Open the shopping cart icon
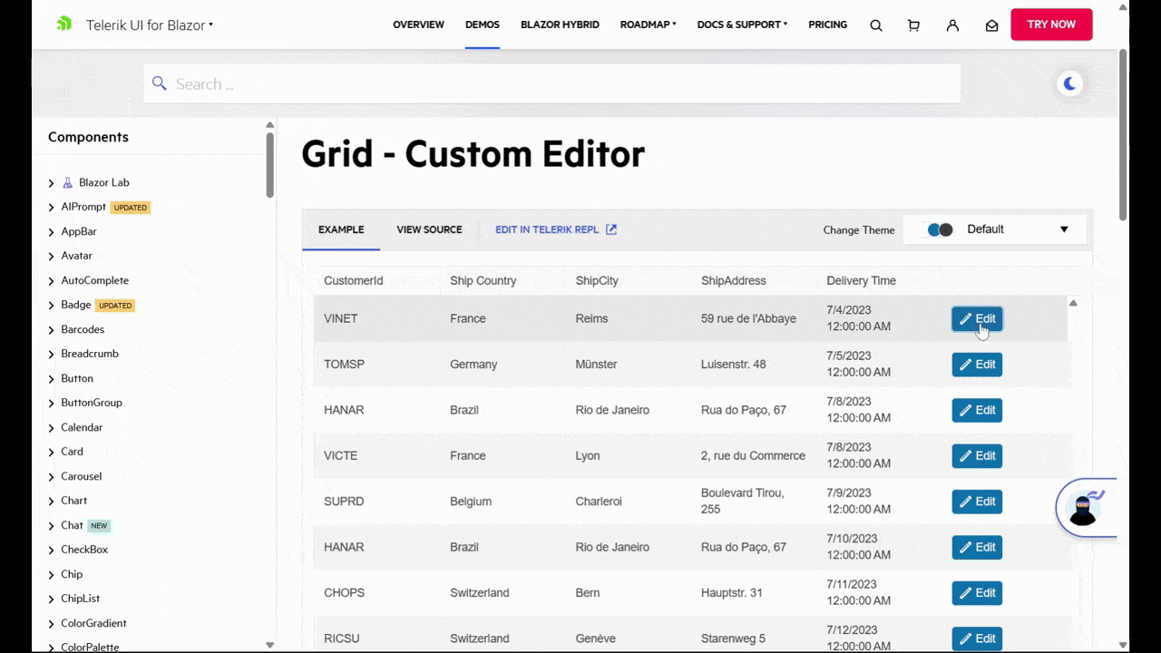1161x653 pixels. pyautogui.click(x=913, y=24)
